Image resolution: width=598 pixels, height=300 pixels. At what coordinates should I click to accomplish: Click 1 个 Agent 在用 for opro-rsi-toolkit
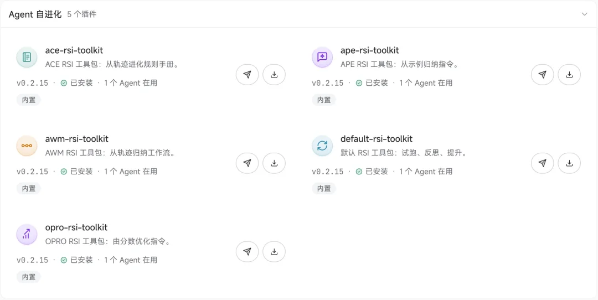pyautogui.click(x=131, y=260)
